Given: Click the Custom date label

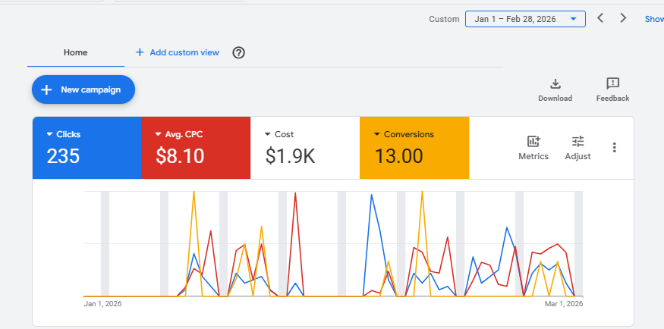Looking at the screenshot, I should click(444, 19).
